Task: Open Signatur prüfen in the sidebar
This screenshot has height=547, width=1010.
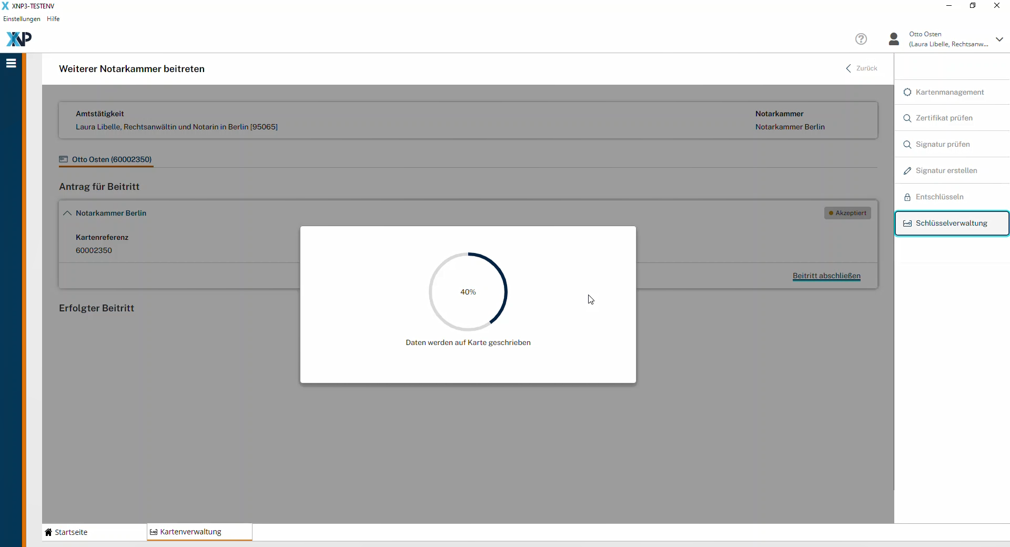Action: point(952,144)
